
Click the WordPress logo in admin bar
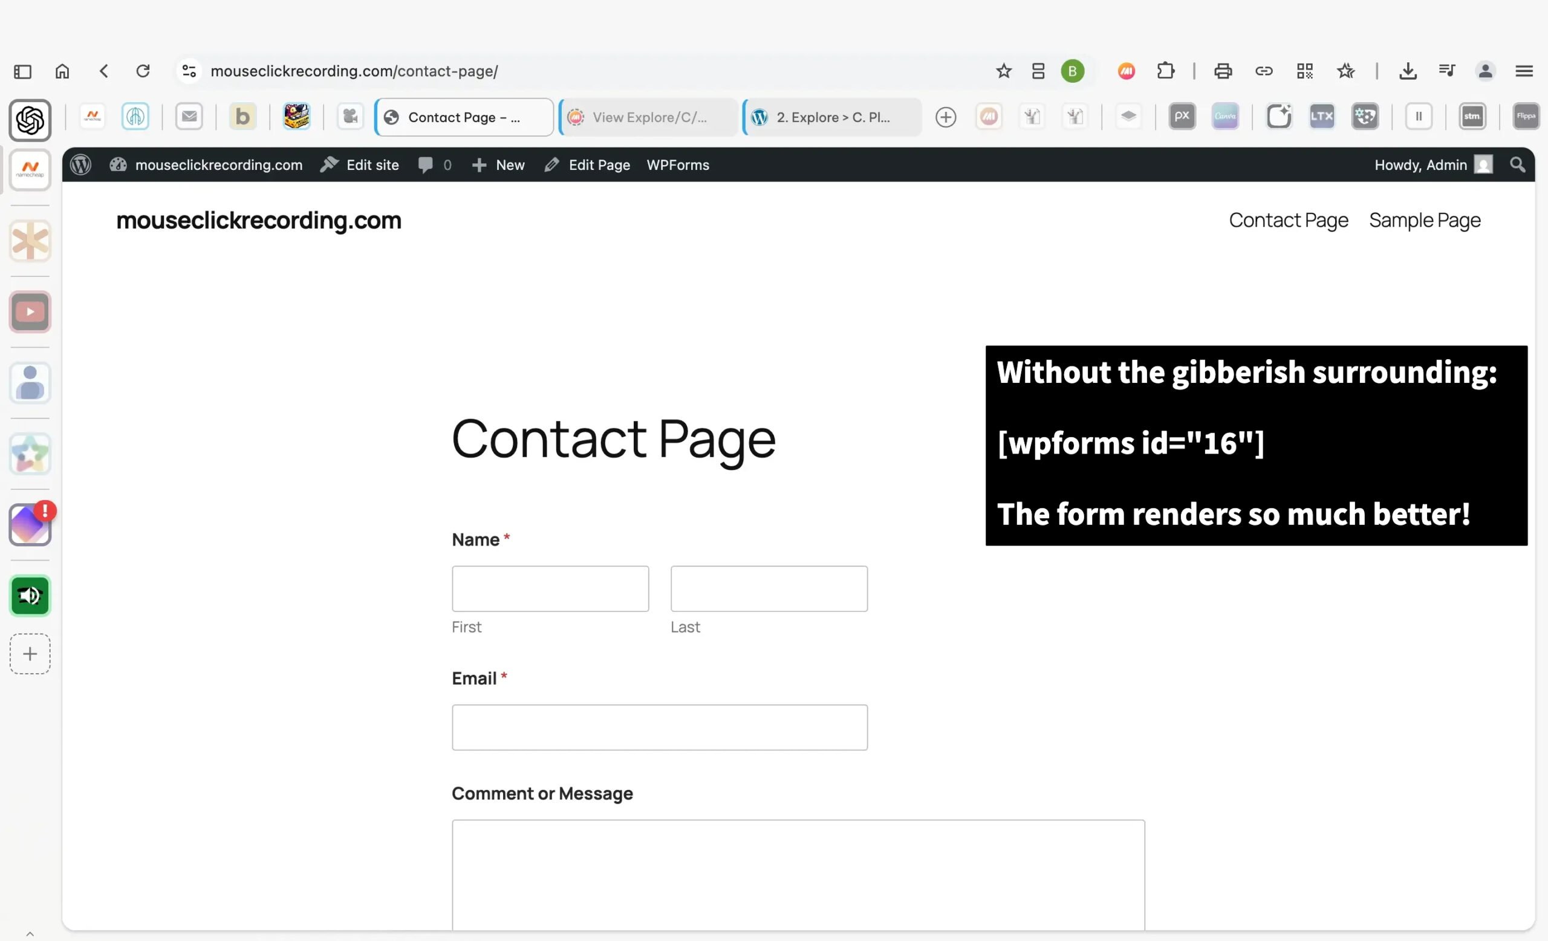[x=80, y=164]
